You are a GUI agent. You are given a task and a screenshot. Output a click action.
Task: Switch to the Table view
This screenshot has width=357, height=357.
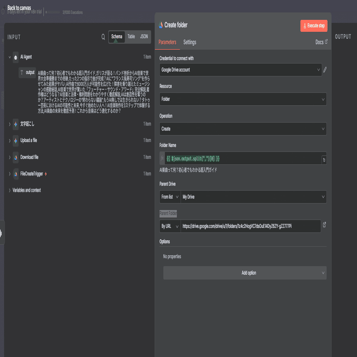pos(131,37)
